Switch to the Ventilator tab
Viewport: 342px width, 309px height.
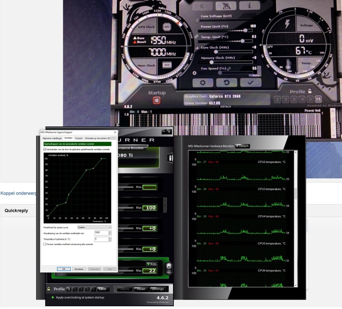(x=68, y=138)
